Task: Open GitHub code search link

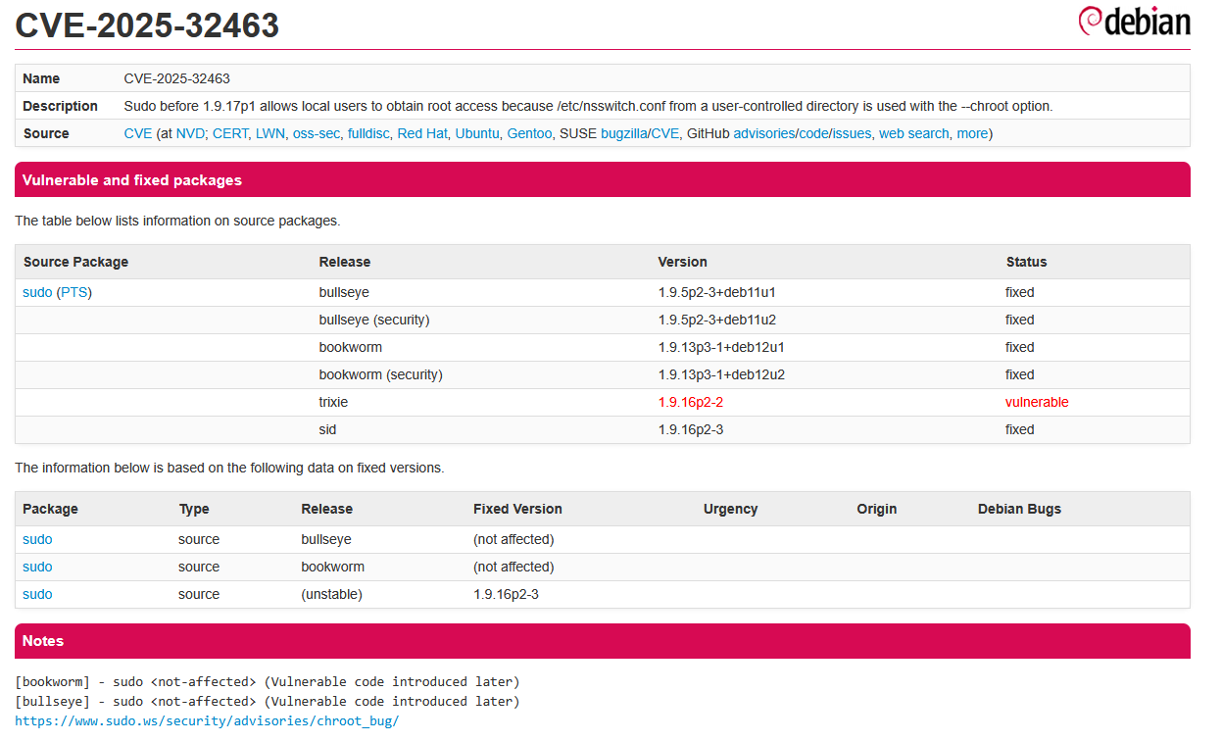Action: tap(812, 133)
